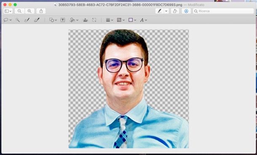Click the zoom in magnifier icon

(x=29, y=11)
